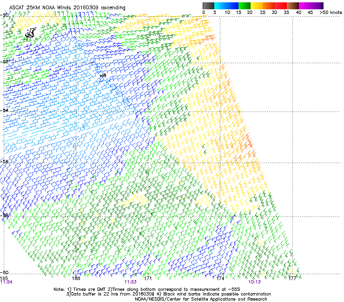344x302 pixels.
Task: Click the purple time stamp '11:53'
Action: (x=130, y=282)
